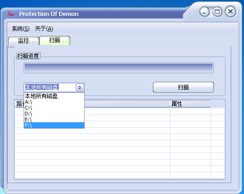Toggle the drive combo box arrow
Viewport: 244px width, 194px height.
[x=80, y=87]
